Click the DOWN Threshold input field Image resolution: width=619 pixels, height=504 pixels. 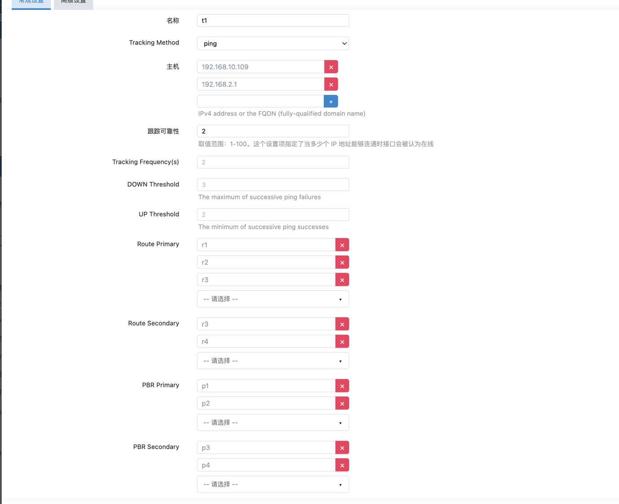tap(273, 185)
